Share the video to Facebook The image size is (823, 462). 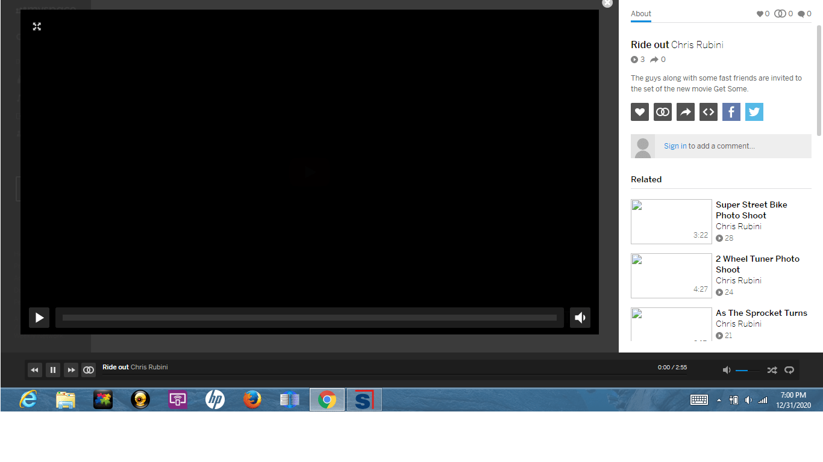click(x=731, y=112)
